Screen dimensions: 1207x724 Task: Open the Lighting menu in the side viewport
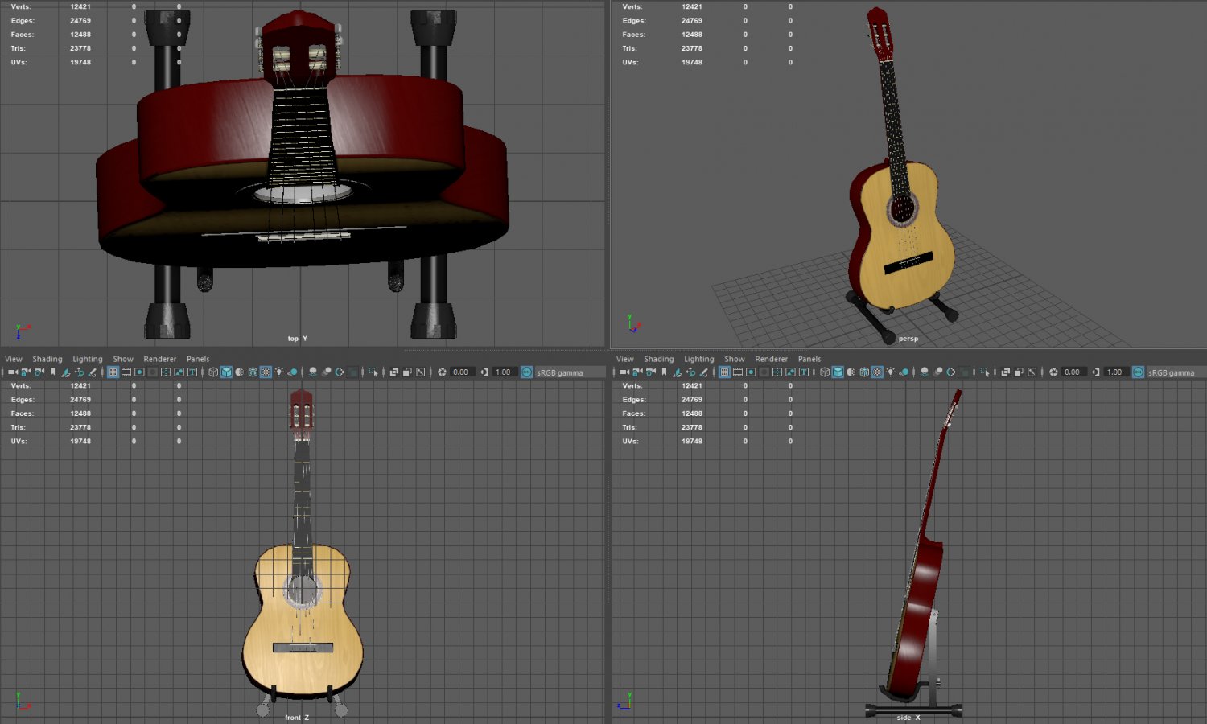click(x=698, y=359)
